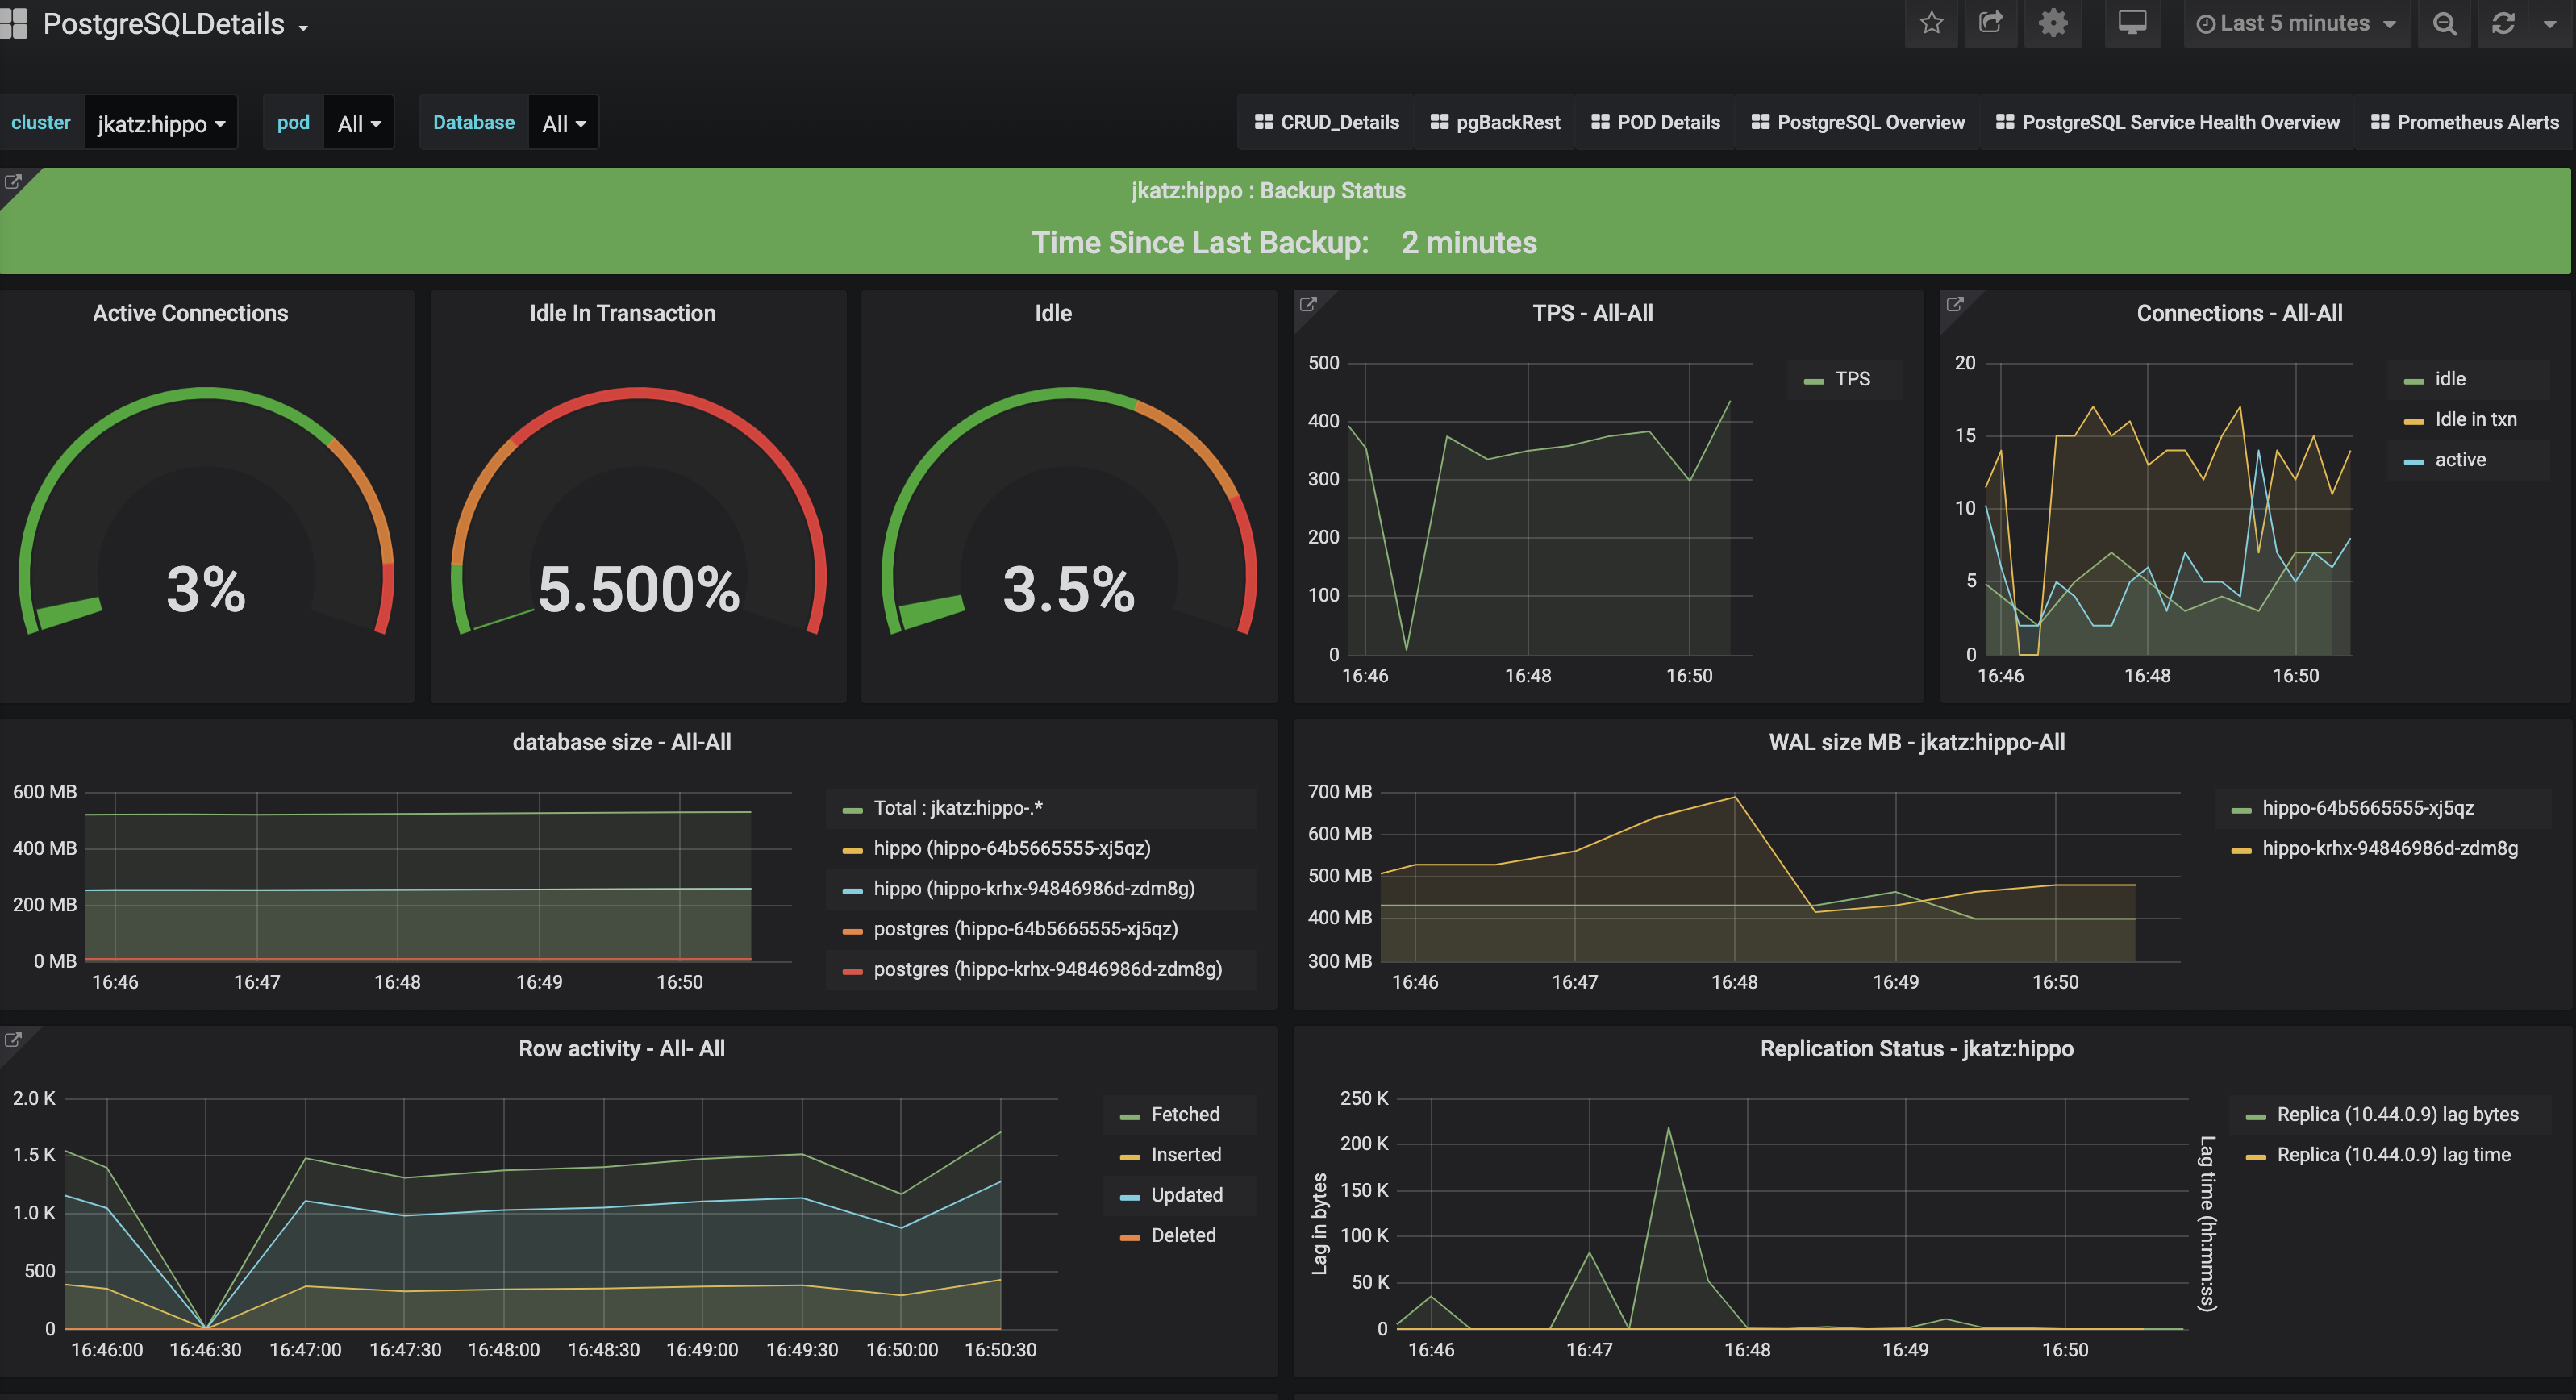Screen dimensions: 2576x1400
Task: Expand the Database All filter dropdown
Action: click(561, 123)
